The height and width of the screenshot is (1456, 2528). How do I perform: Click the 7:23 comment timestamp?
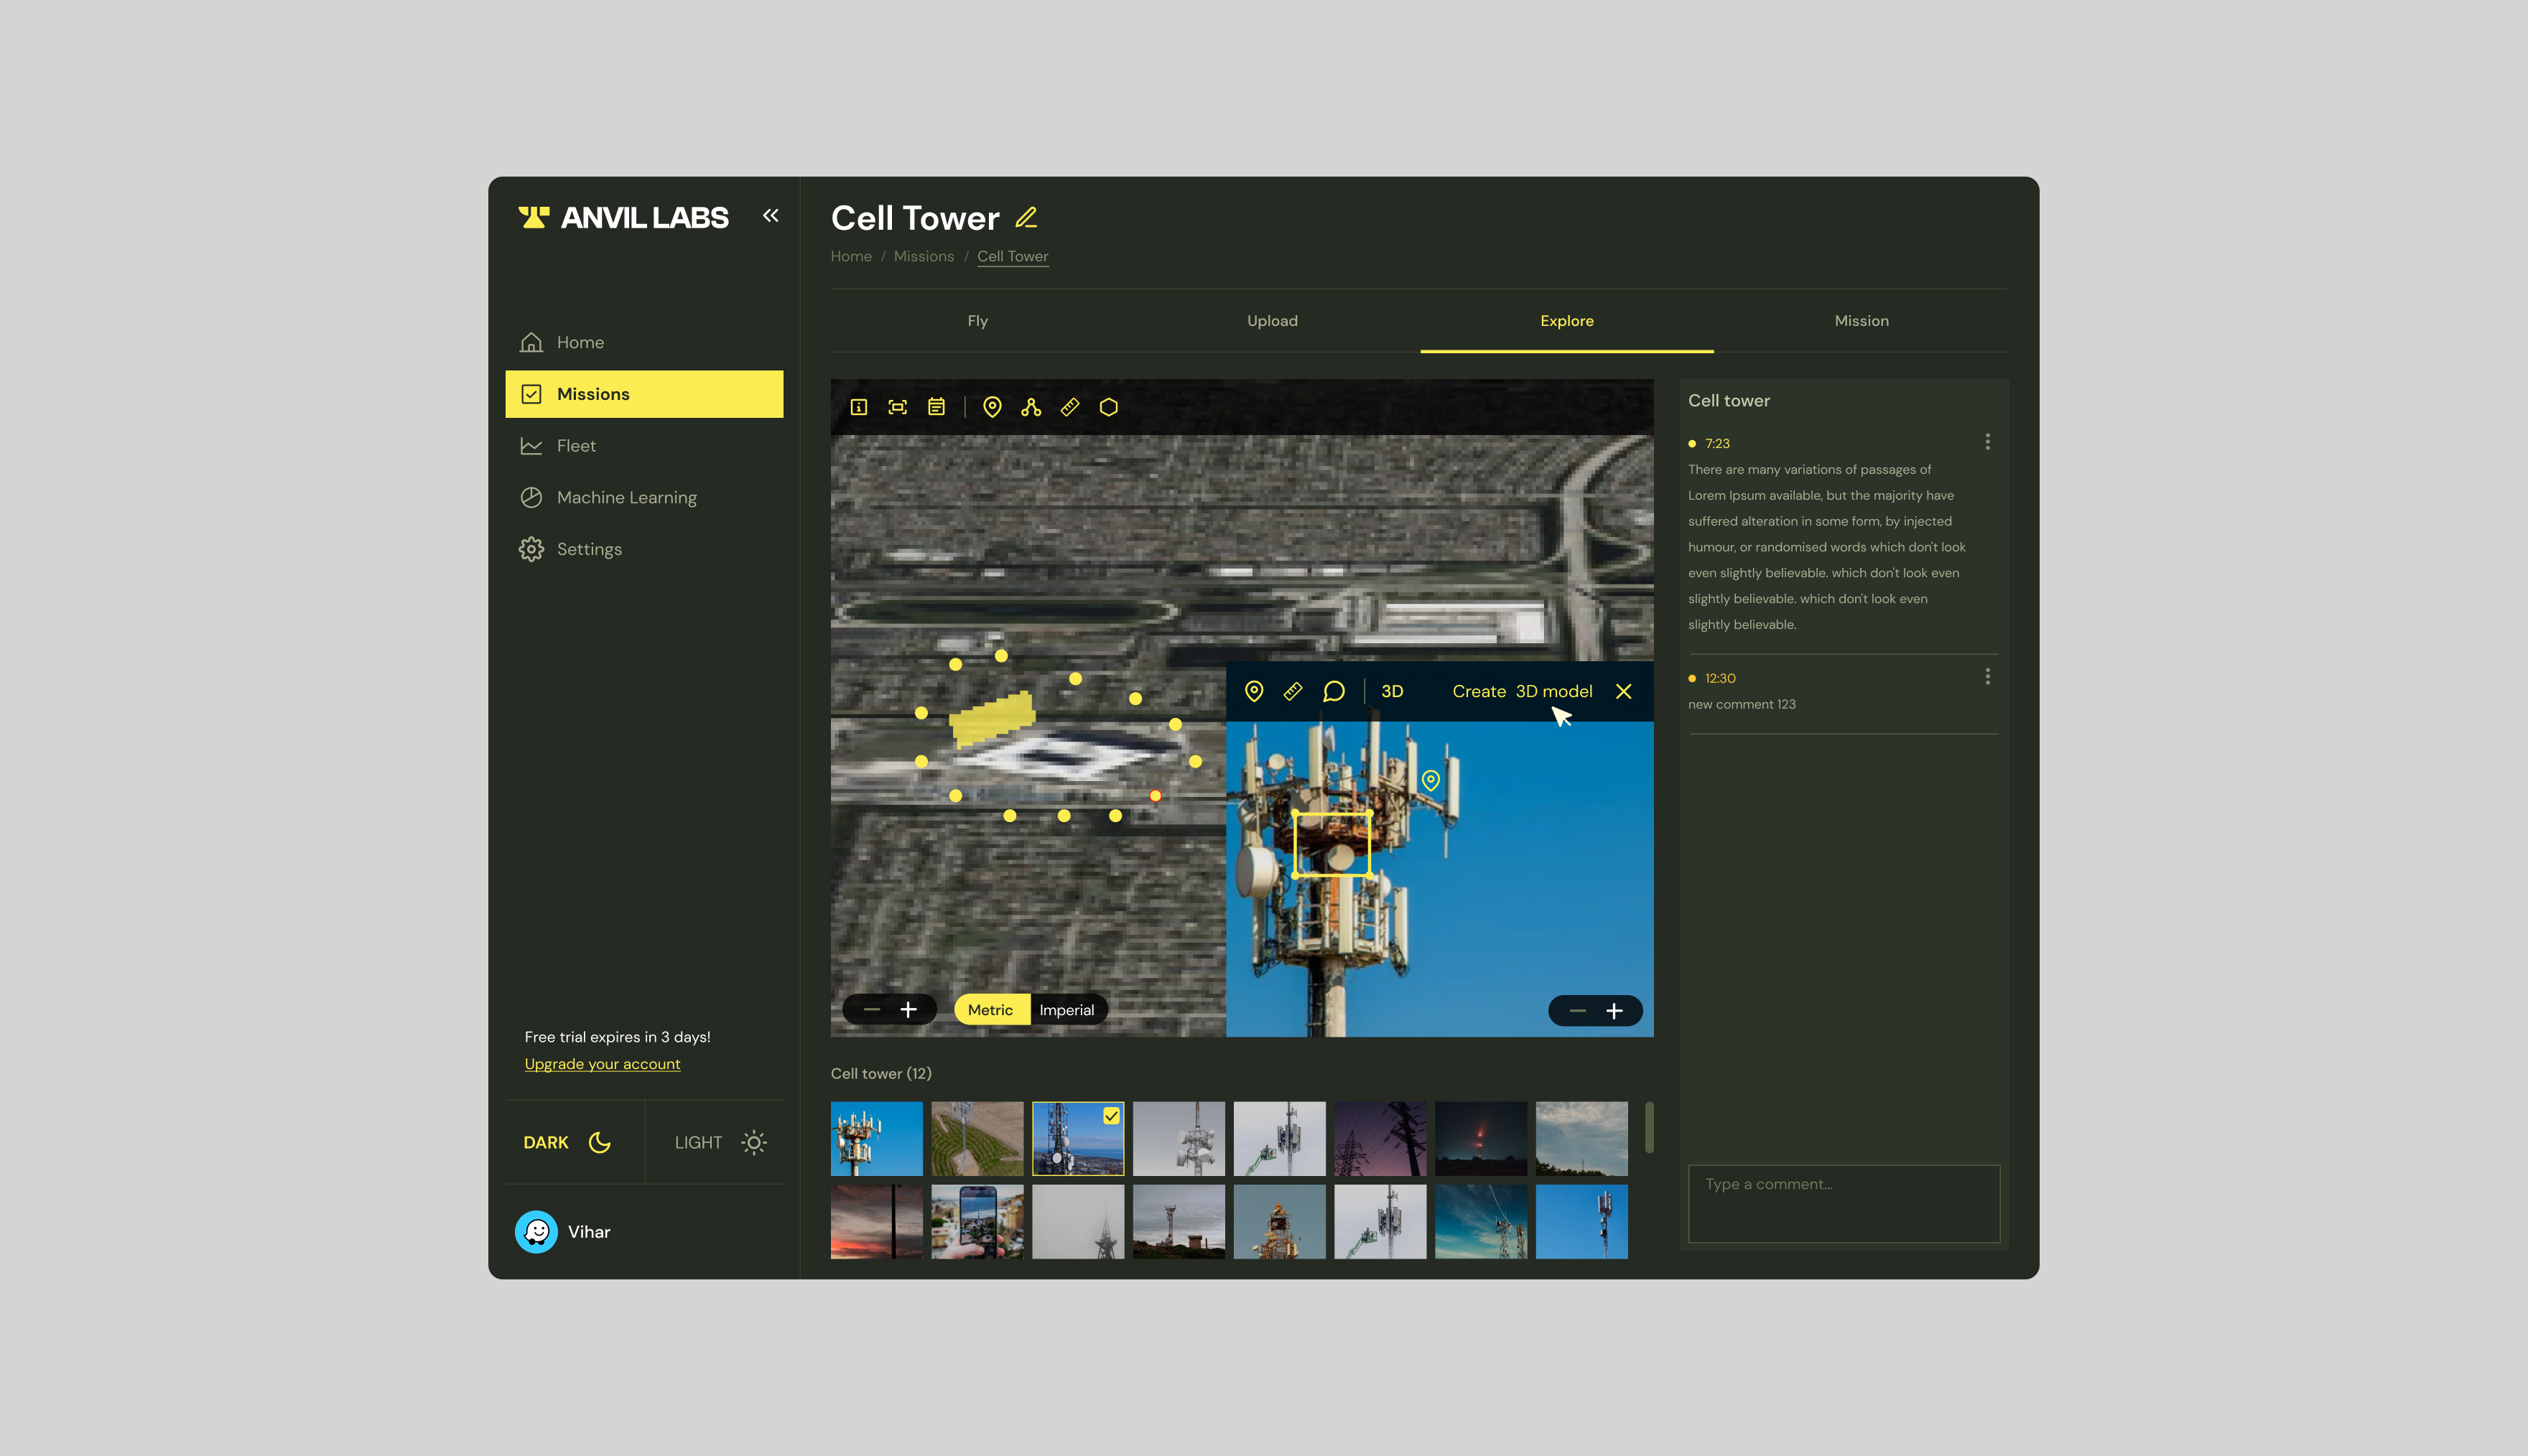(x=1717, y=443)
